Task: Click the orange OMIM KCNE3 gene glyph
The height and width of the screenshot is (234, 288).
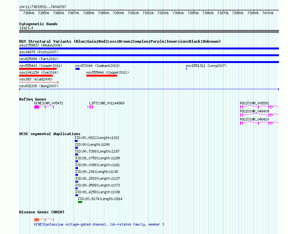Action: tap(44, 220)
